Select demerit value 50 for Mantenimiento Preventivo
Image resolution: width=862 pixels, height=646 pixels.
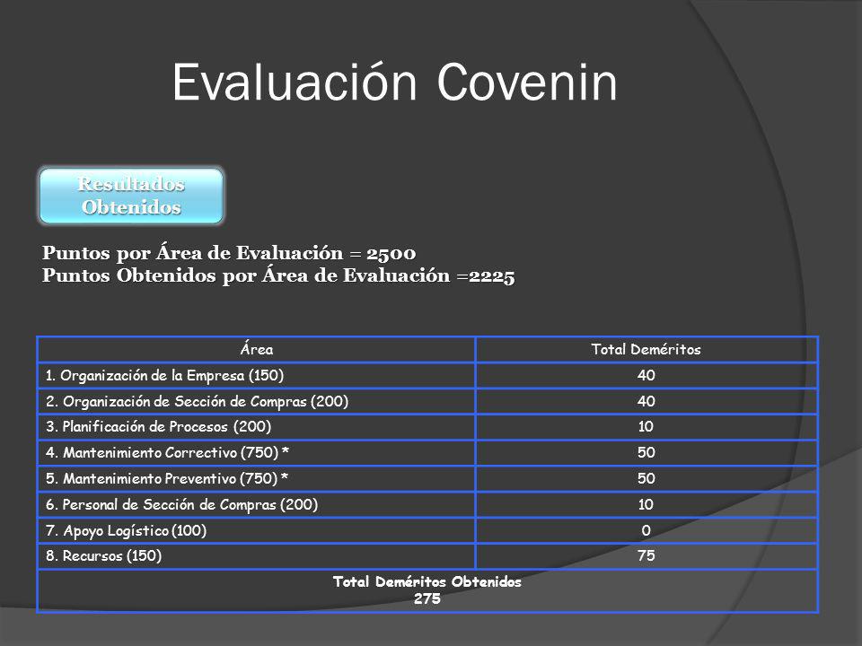[646, 478]
